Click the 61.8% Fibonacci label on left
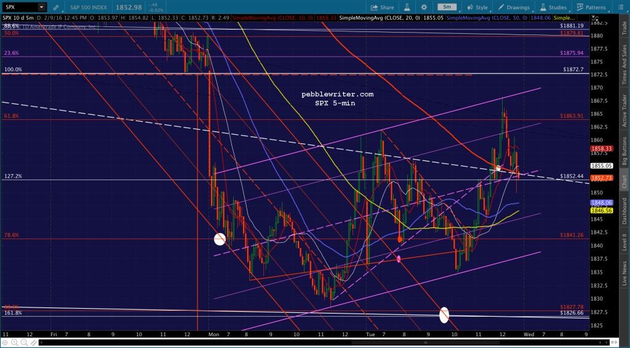630x348 pixels. (12, 116)
